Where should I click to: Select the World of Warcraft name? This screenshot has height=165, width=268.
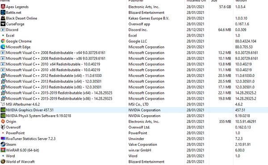click(21, 161)
